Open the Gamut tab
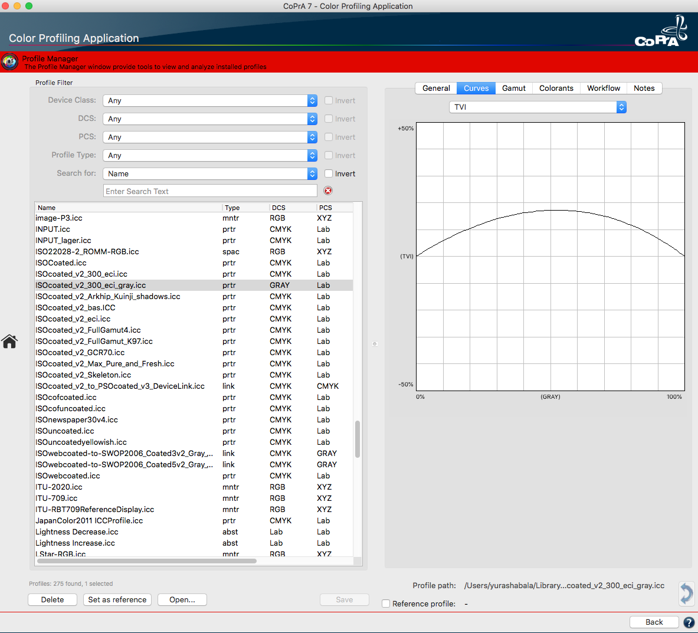The width and height of the screenshot is (698, 633). (x=514, y=88)
